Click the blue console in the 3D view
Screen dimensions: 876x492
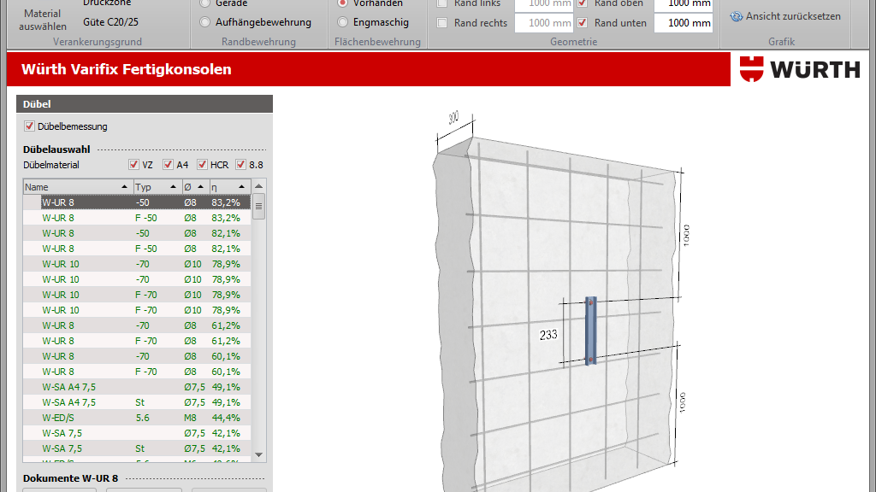590,331
